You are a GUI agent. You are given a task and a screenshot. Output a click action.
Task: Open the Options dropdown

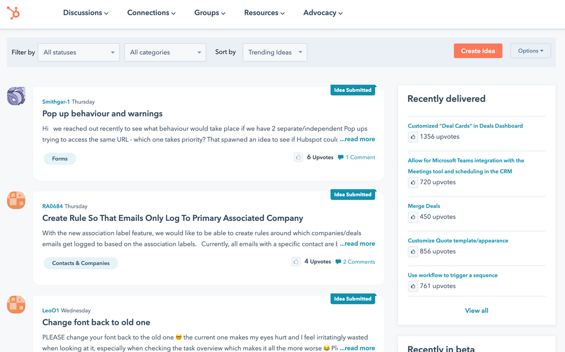(x=530, y=50)
